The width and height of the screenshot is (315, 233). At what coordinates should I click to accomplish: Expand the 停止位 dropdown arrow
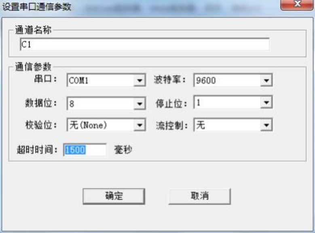[266, 102]
